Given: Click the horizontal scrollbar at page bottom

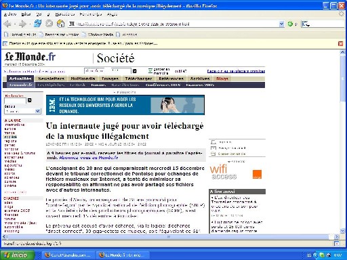Looking at the screenshot, I should coord(168,236).
